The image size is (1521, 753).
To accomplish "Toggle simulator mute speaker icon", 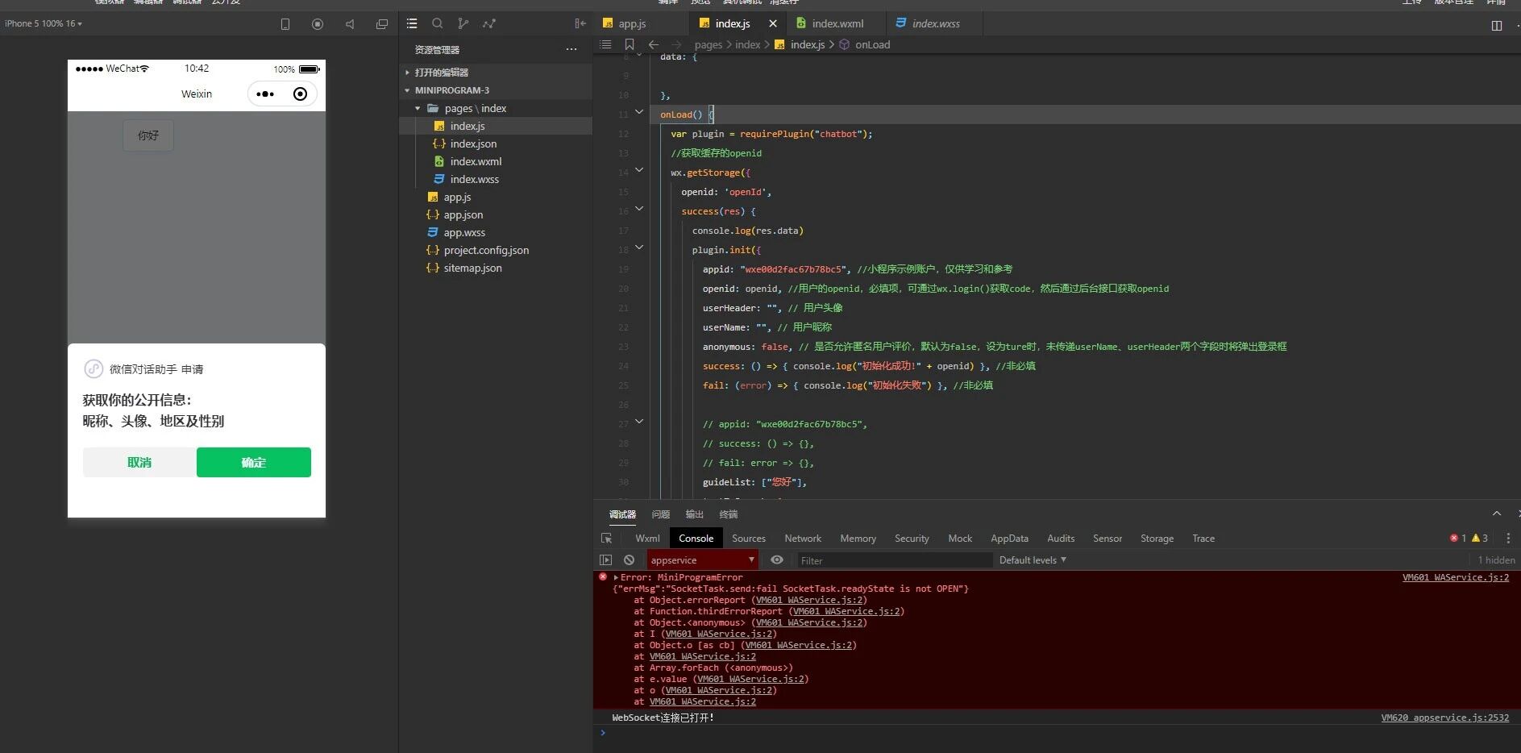I will tap(350, 24).
